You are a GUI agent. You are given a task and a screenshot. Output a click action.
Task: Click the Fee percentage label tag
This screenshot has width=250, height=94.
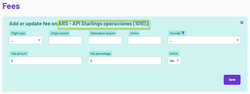point(101,54)
